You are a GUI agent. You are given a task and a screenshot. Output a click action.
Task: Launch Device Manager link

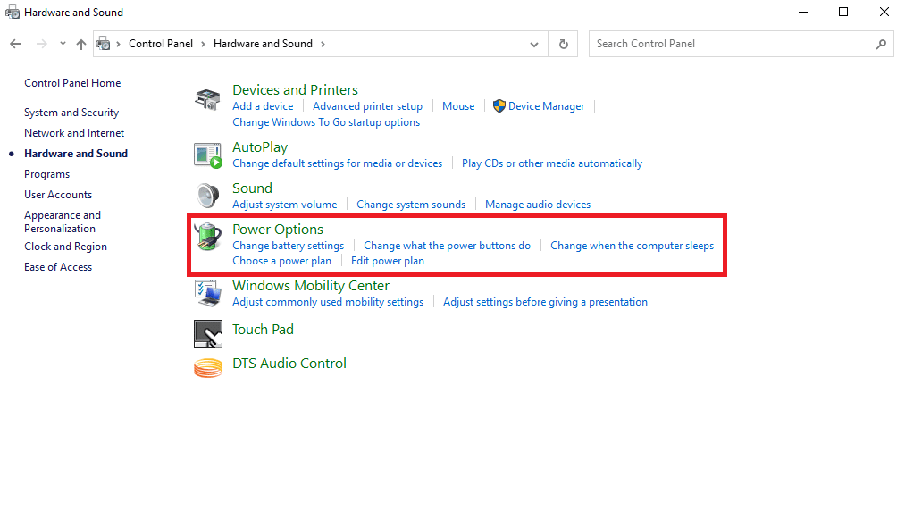tap(546, 106)
